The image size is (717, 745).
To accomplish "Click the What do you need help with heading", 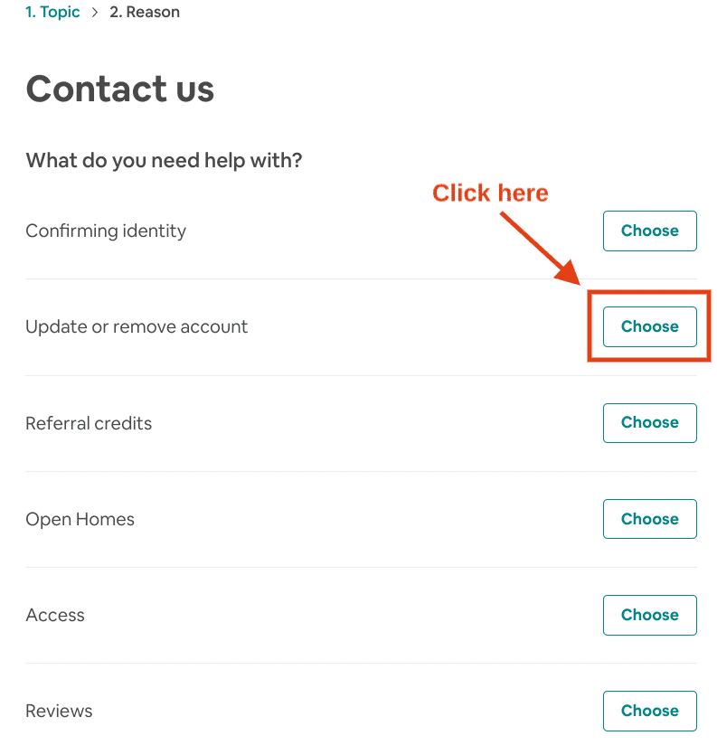I will (164, 160).
